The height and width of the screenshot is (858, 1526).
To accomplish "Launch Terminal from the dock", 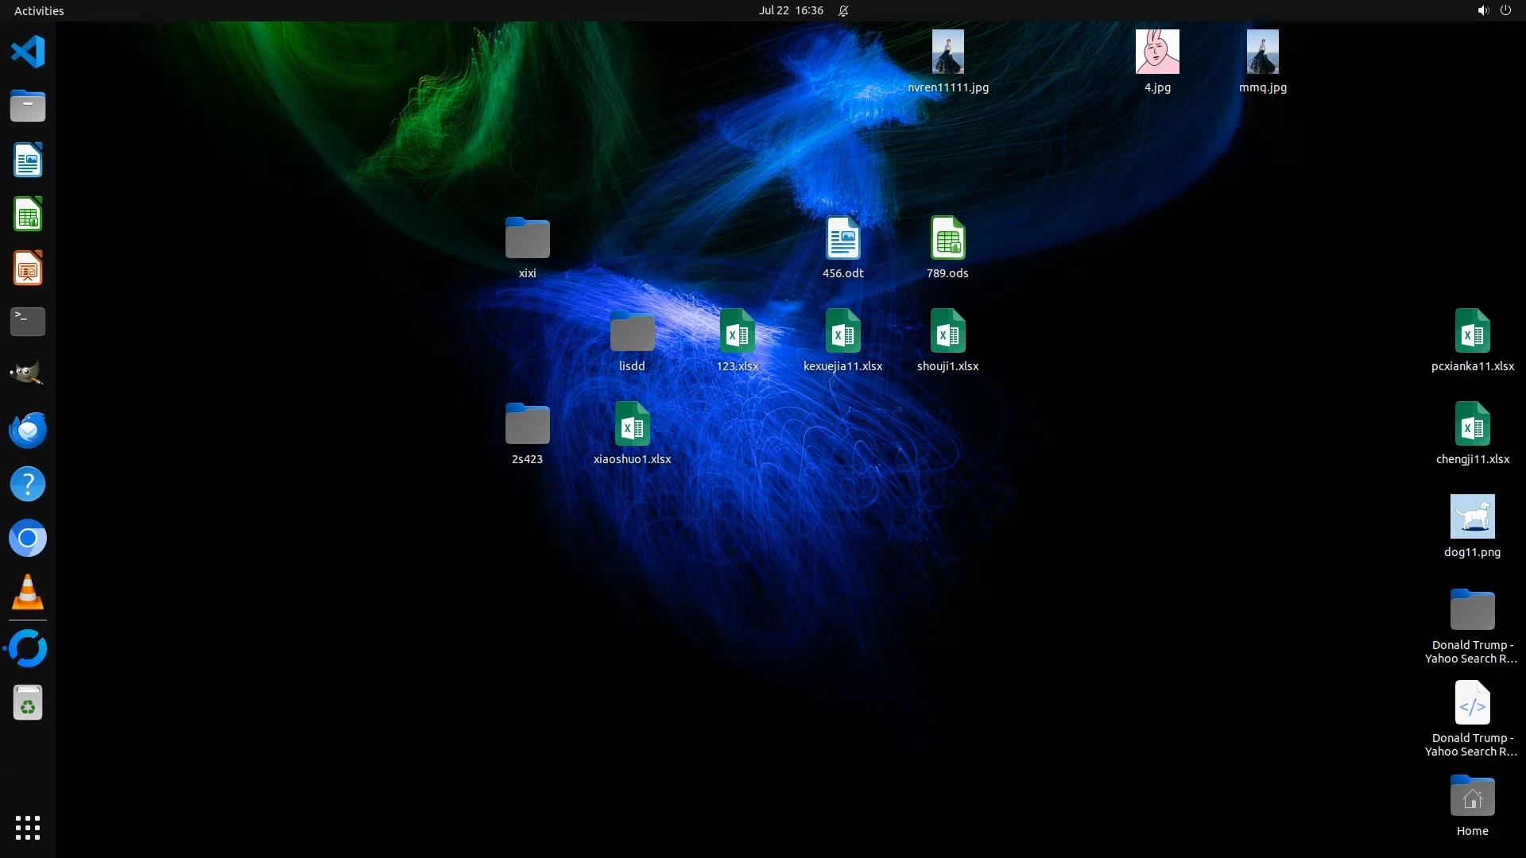I will coord(28,322).
